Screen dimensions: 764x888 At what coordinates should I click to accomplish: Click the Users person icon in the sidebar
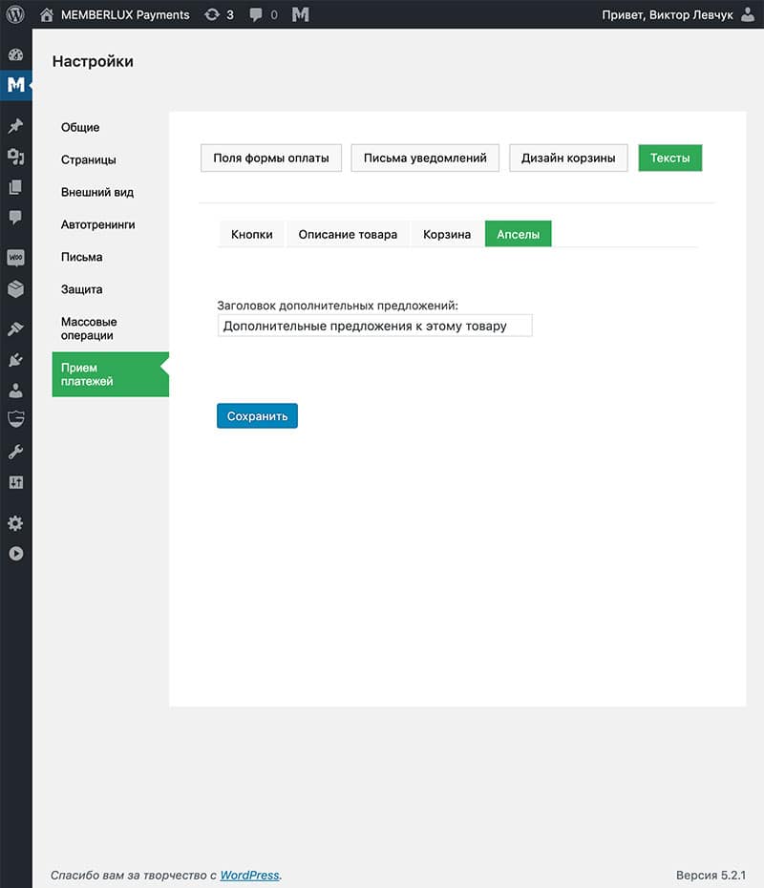coord(15,391)
